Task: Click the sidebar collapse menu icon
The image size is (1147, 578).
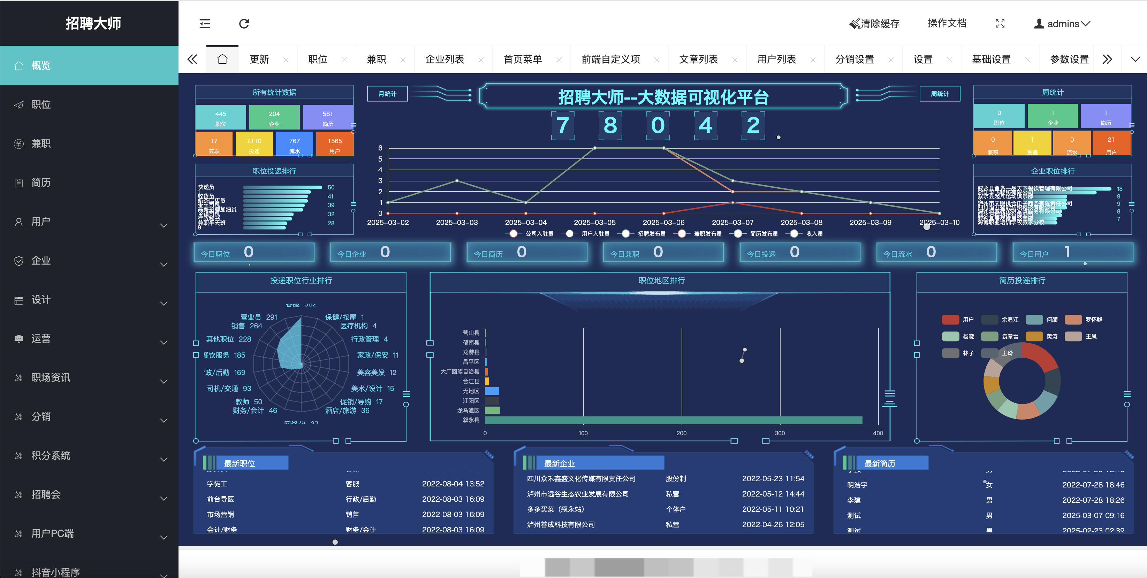Action: tap(205, 24)
